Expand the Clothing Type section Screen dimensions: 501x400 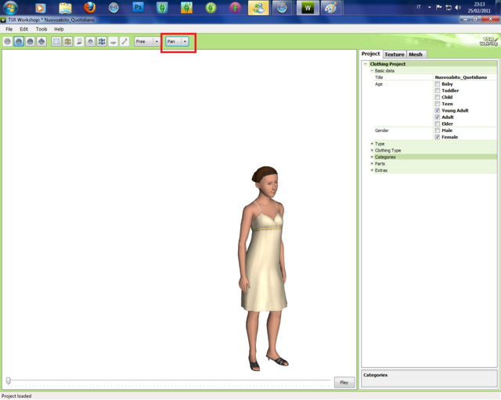point(372,150)
